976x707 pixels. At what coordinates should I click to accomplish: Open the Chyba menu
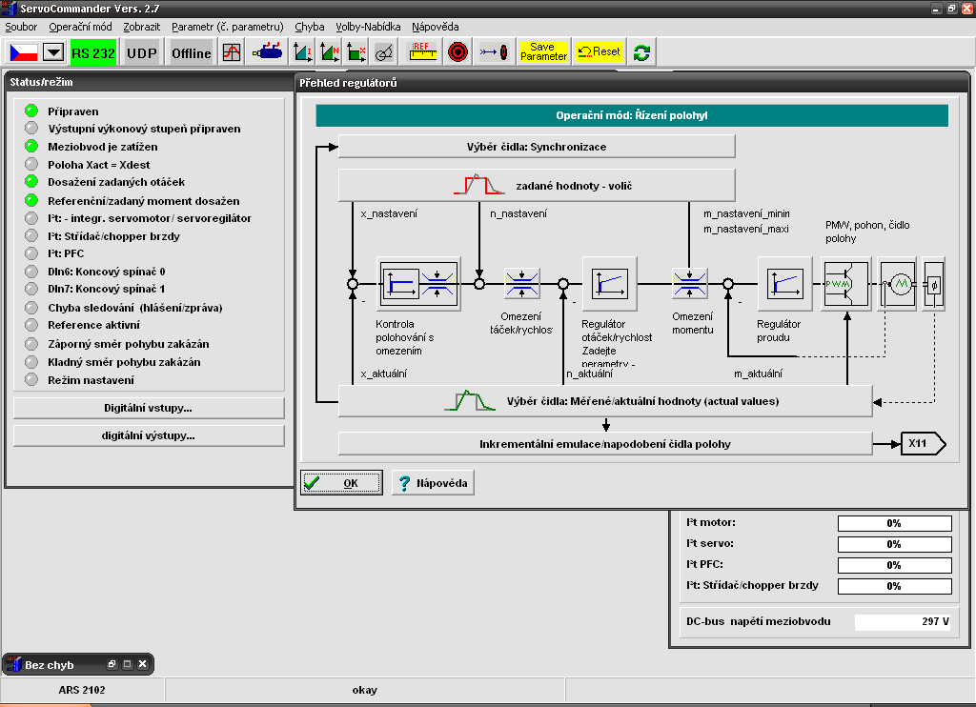(310, 27)
